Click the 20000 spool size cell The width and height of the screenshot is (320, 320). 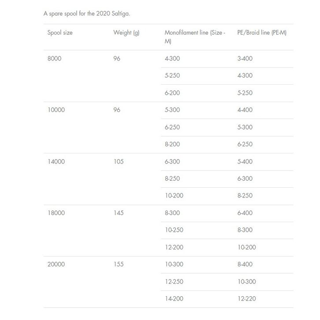click(56, 264)
